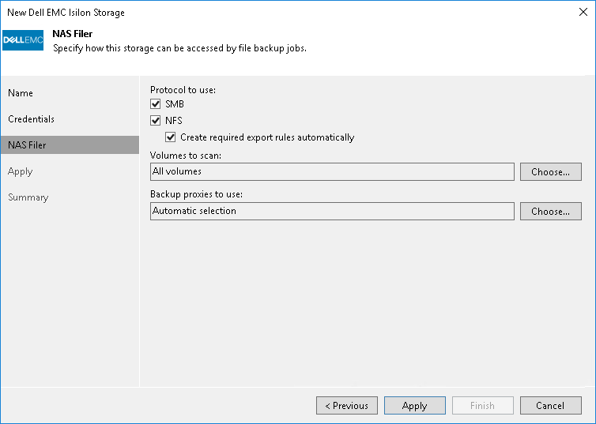Go back with the Previous button
Screen dimensions: 596x424
(x=346, y=406)
